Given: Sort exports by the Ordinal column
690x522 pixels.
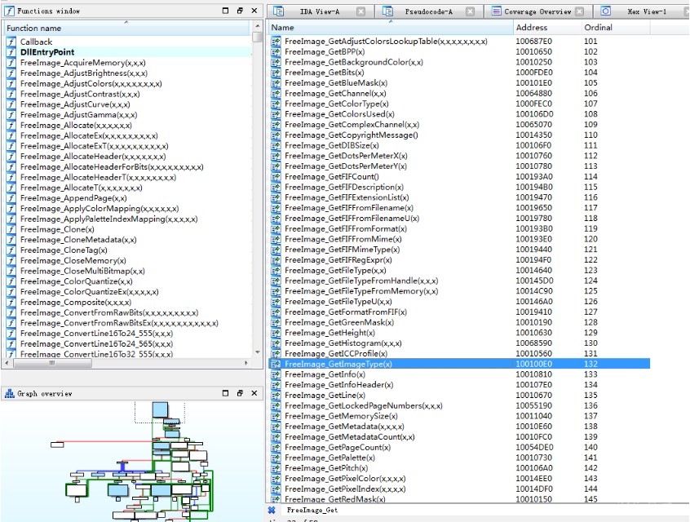Looking at the screenshot, I should [616, 27].
